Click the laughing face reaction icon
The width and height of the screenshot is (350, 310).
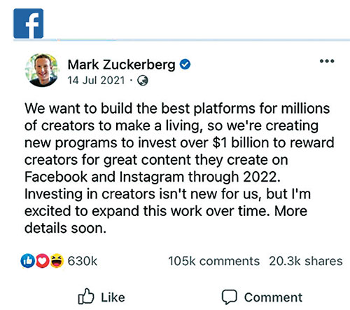pos(57,261)
